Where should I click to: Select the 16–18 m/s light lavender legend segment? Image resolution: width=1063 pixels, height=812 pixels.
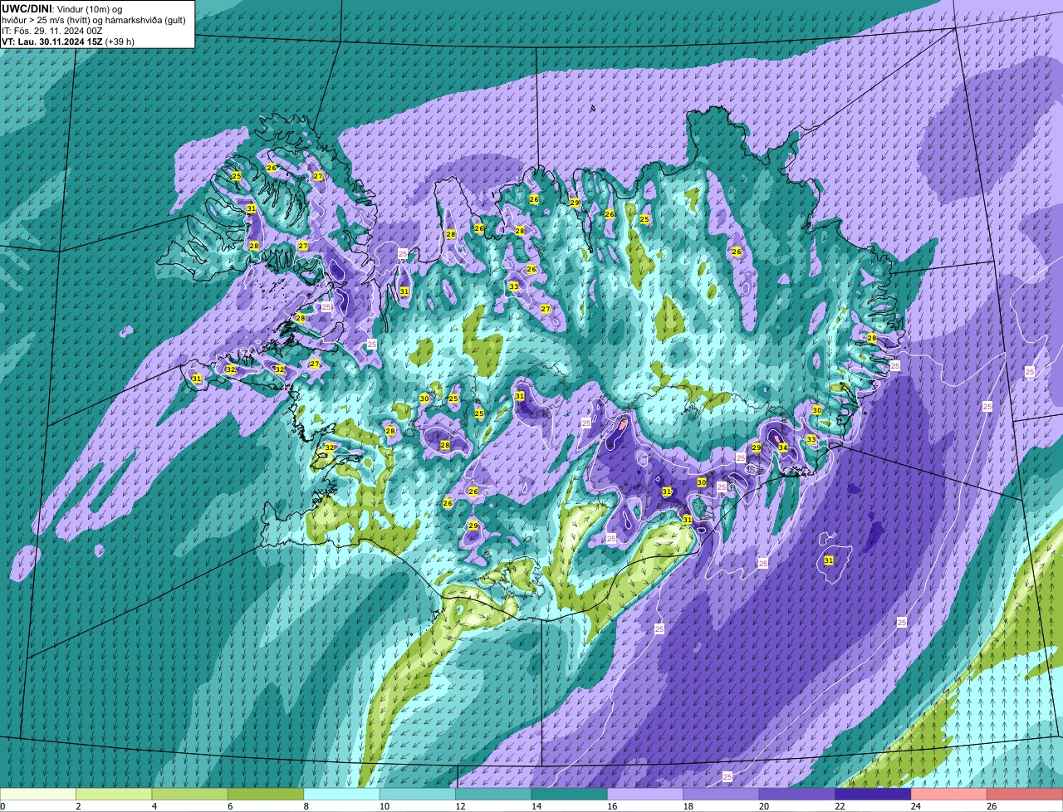click(645, 794)
